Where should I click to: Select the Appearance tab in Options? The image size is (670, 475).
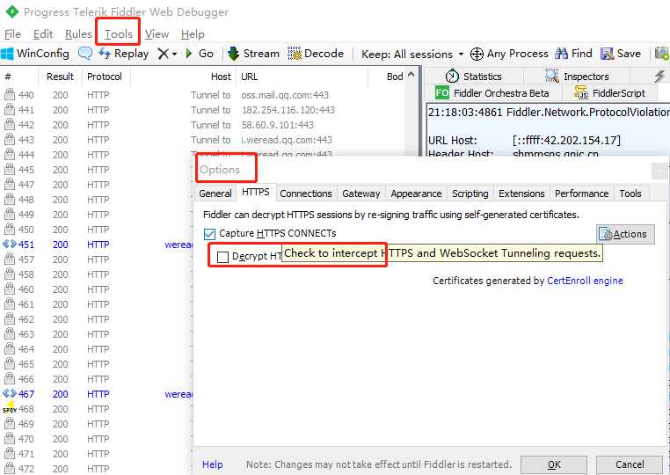pos(416,194)
